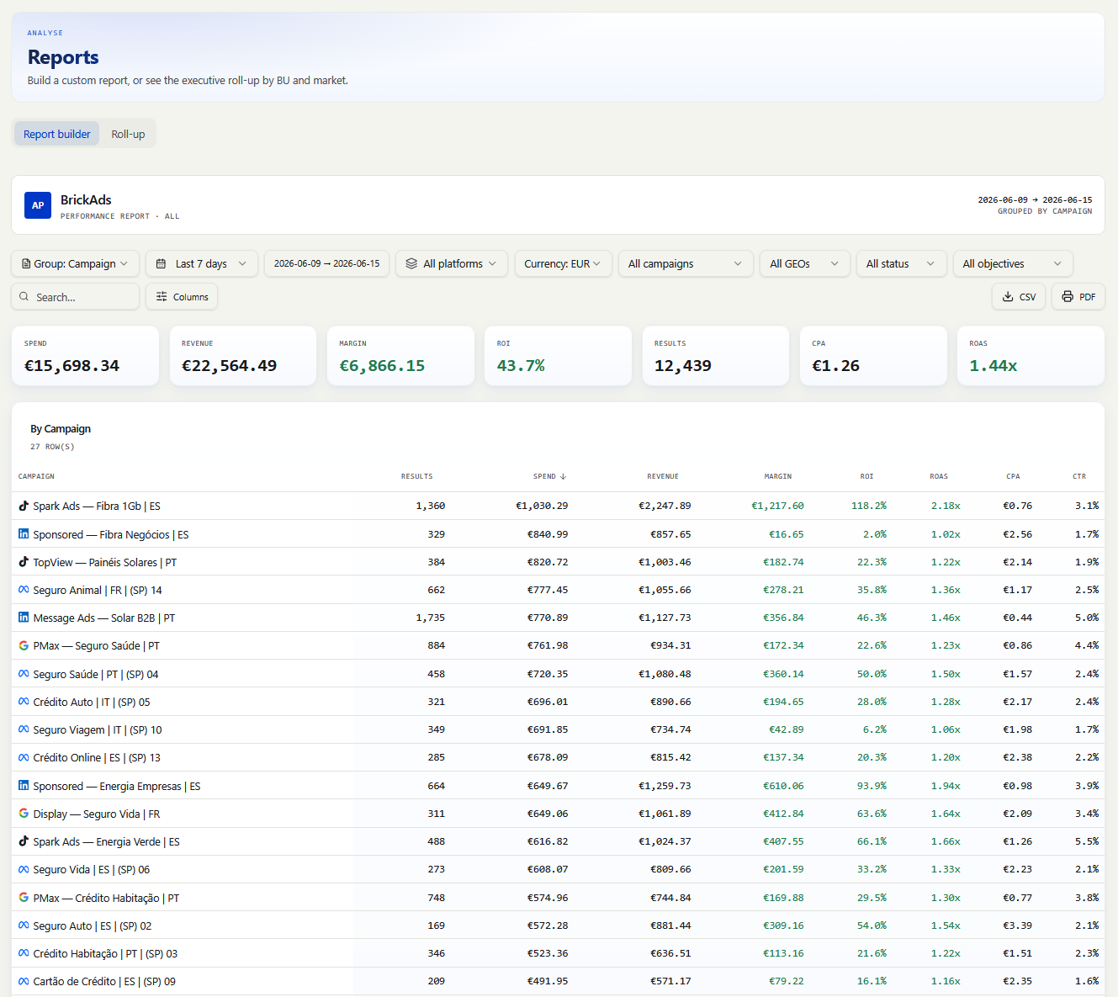Sort by the CPA column header
1118x997 pixels.
tap(1014, 476)
